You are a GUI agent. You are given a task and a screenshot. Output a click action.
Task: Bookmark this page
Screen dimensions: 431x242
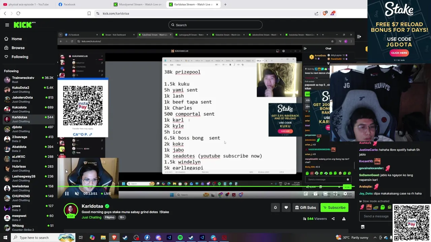tap(89, 13)
